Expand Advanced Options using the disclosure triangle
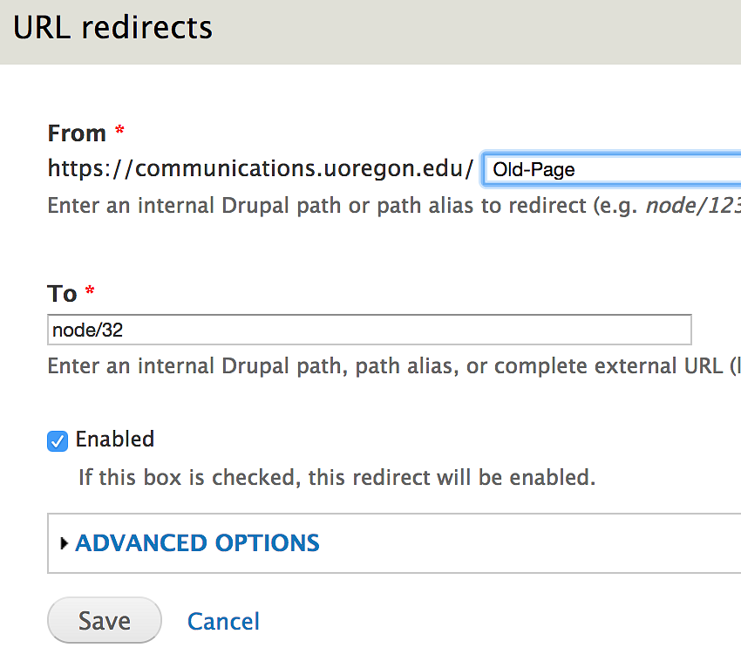The width and height of the screenshot is (741, 668). coord(64,543)
